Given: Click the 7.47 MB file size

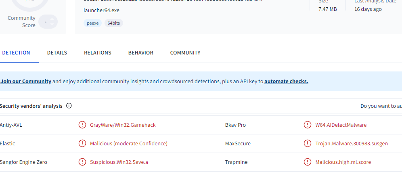Looking at the screenshot, I should (x=328, y=9).
